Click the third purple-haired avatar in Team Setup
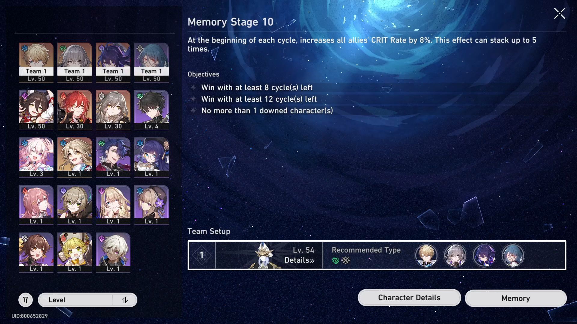The height and width of the screenshot is (324, 577). pyautogui.click(x=484, y=255)
